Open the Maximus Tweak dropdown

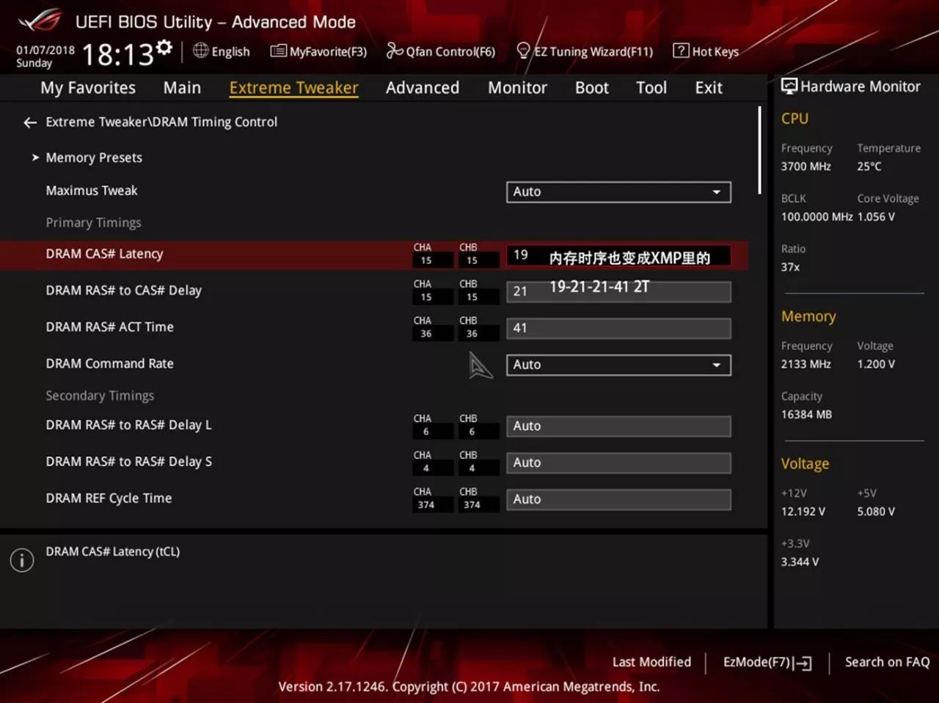pos(618,192)
